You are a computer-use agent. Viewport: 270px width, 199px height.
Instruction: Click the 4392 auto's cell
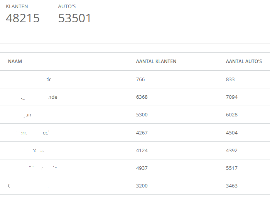(232, 151)
